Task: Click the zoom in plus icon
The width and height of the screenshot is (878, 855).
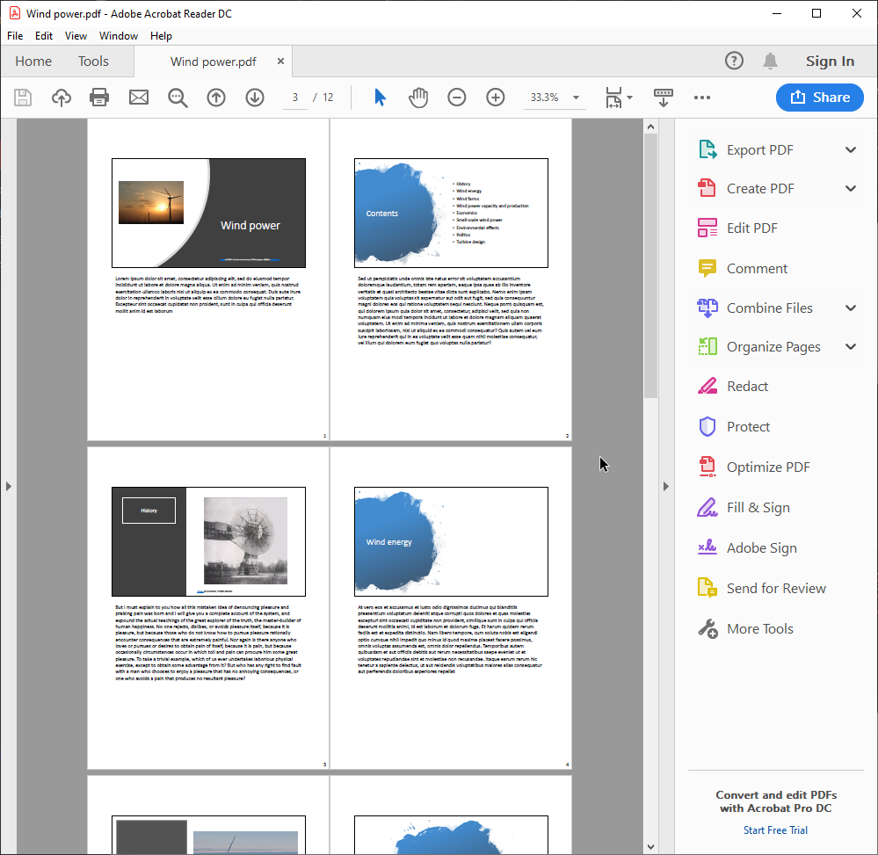Action: [496, 98]
